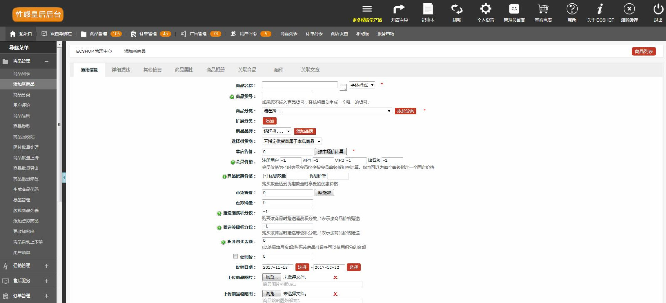Viewport: 666px width, 303px height.
Task: Click the add category (添加分类) button
Action: coord(405,111)
